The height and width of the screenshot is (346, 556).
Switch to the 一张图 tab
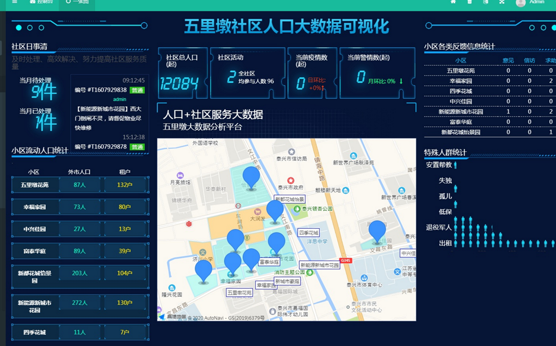coord(77,2)
